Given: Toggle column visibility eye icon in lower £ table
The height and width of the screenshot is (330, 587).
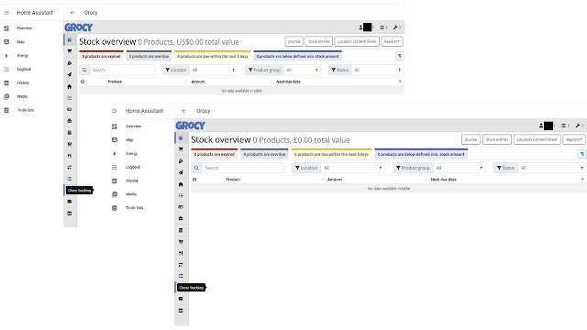Looking at the screenshot, I should click(x=194, y=180).
